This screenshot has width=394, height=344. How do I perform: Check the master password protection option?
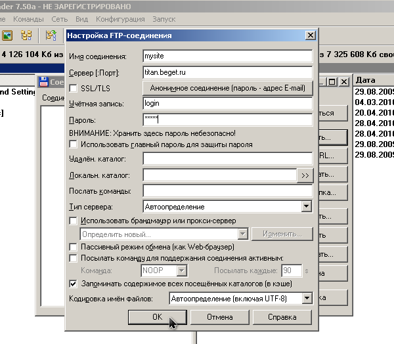pos(73,144)
